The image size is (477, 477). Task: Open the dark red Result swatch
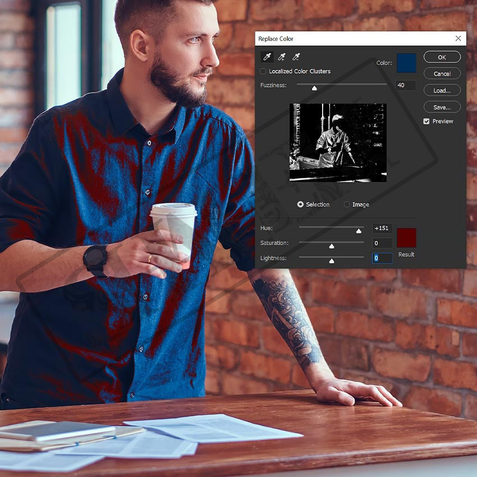point(406,237)
